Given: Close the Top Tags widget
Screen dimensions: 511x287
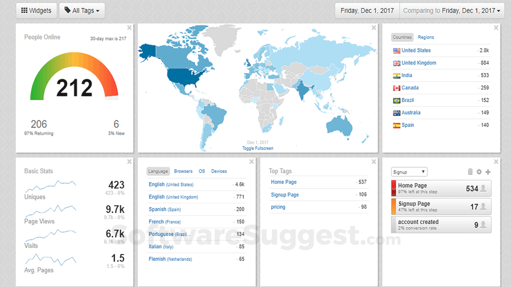Looking at the screenshot, I should (374, 162).
